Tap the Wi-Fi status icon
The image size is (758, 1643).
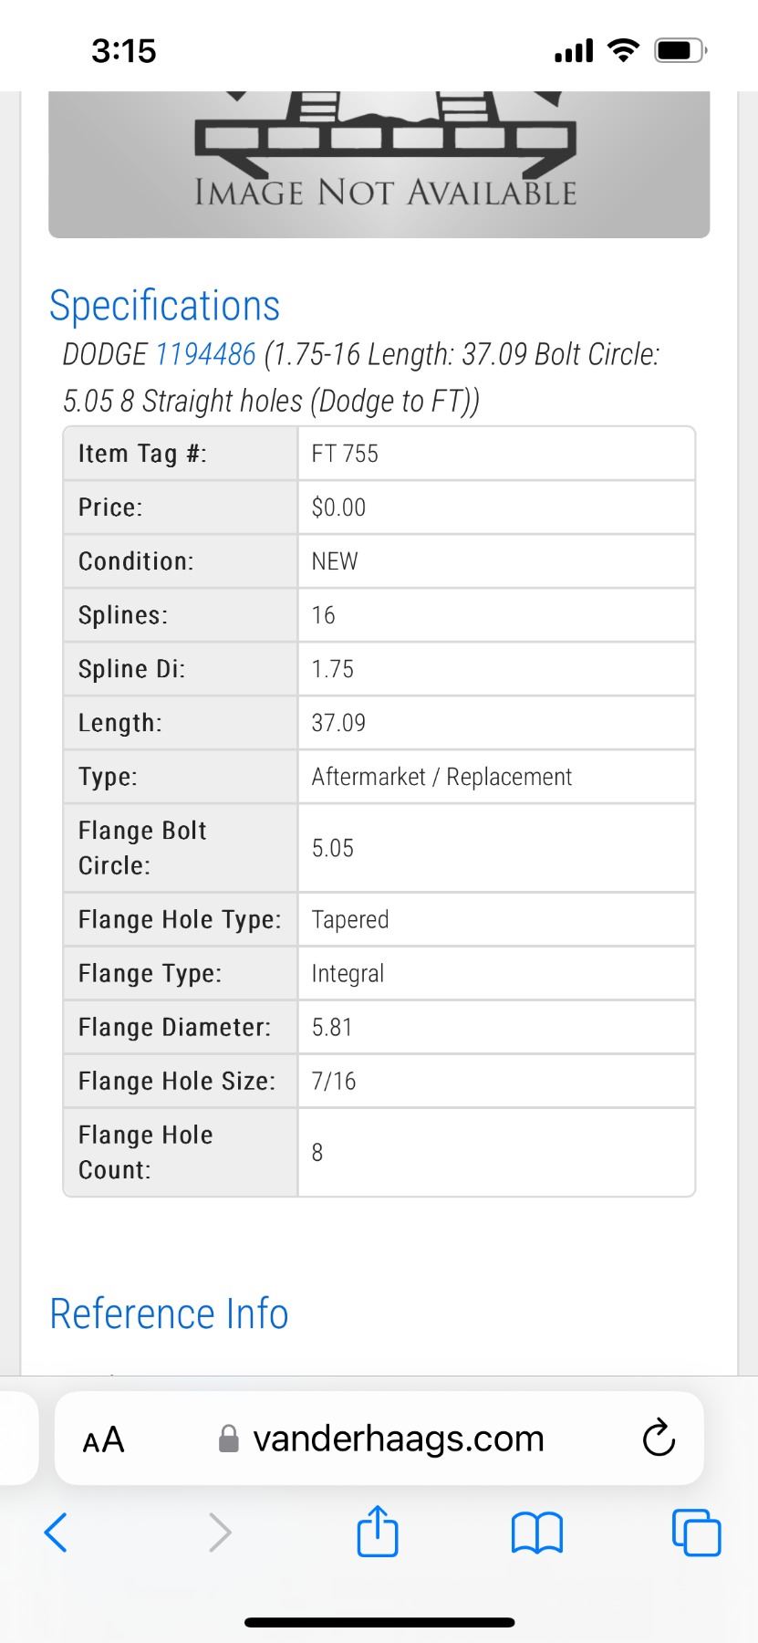[624, 50]
